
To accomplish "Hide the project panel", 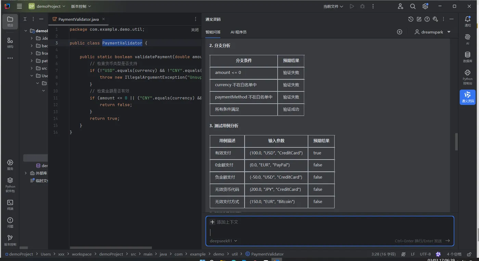I will (x=41, y=19).
